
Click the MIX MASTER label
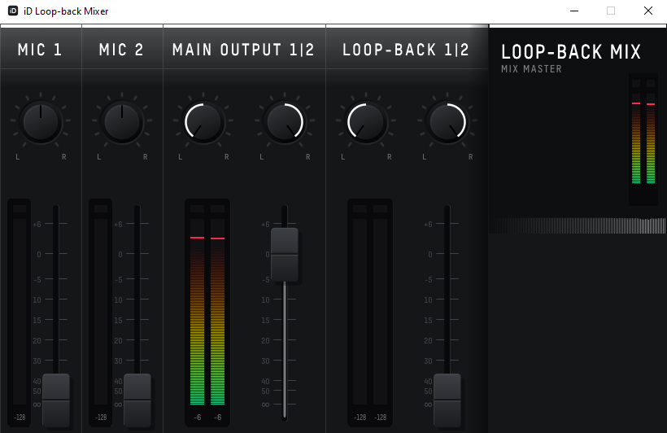(531, 69)
